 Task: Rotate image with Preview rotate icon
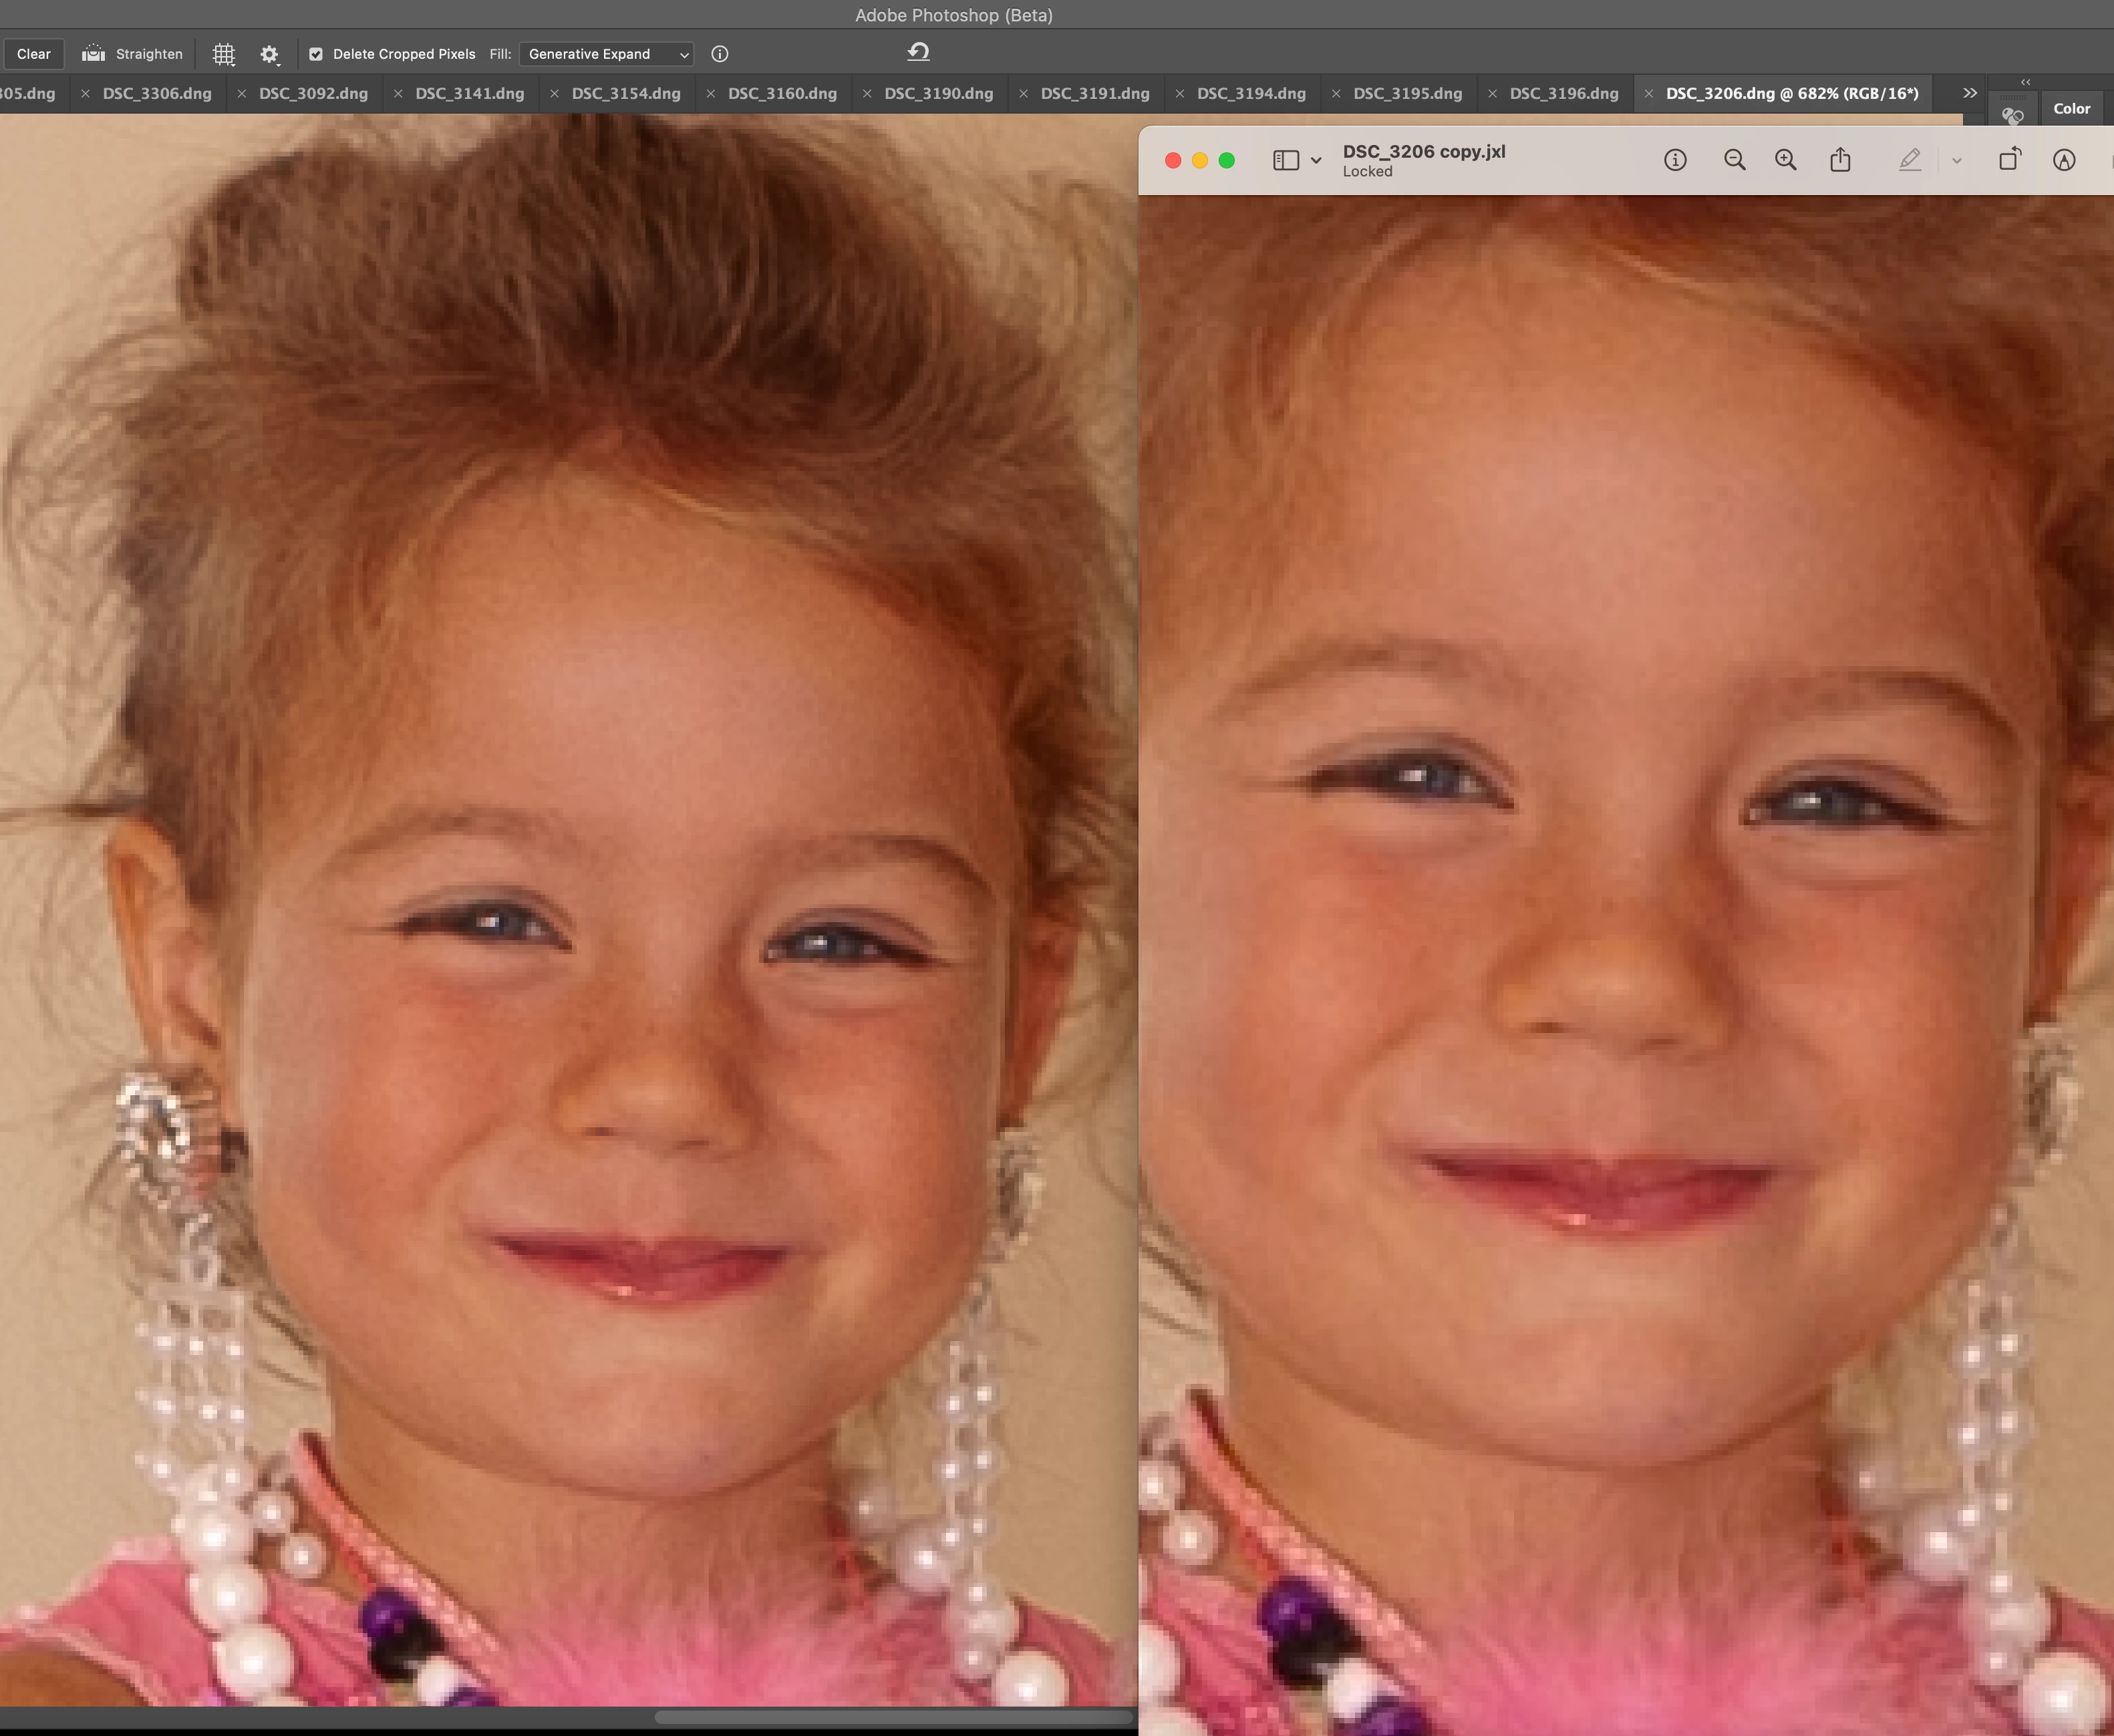click(2009, 160)
